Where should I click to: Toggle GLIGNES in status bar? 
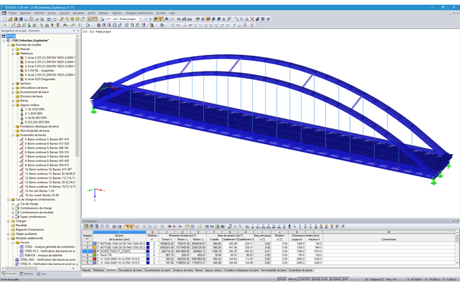click(x=335, y=280)
